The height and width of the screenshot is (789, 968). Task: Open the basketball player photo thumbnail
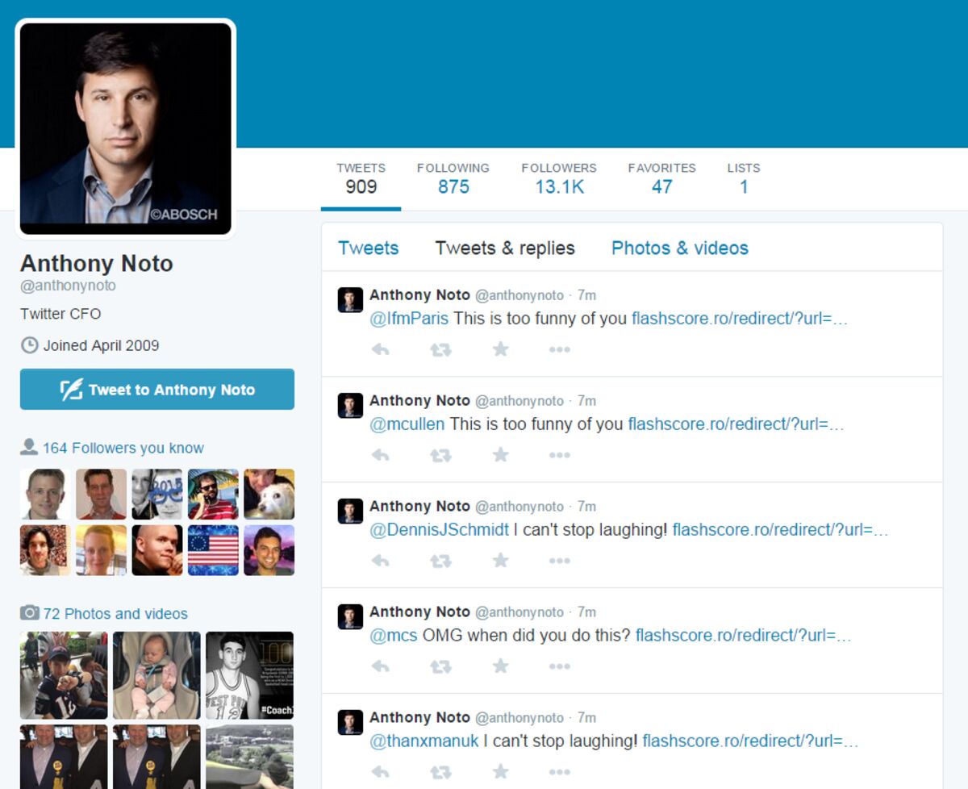pyautogui.click(x=249, y=674)
